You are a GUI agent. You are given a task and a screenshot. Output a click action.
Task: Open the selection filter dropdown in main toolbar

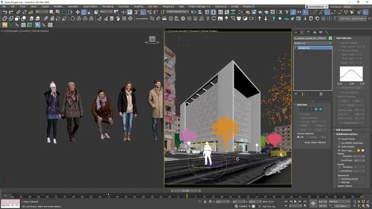point(41,12)
